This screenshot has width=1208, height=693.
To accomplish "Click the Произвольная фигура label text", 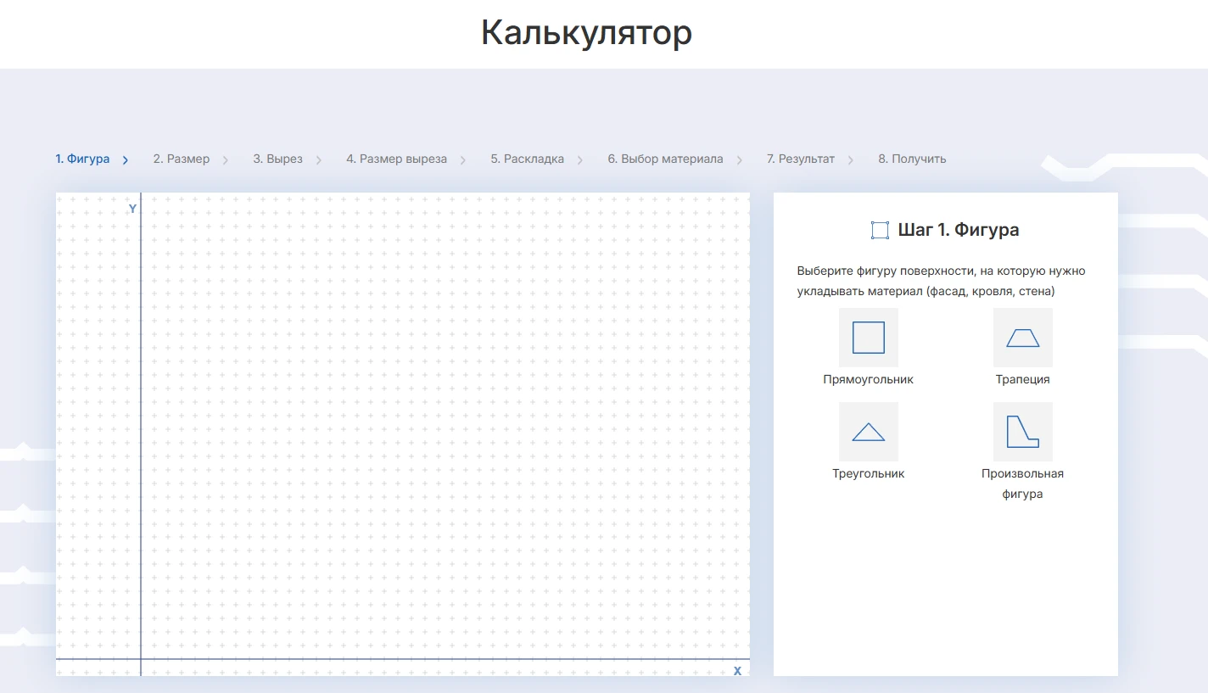I will [x=1022, y=483].
